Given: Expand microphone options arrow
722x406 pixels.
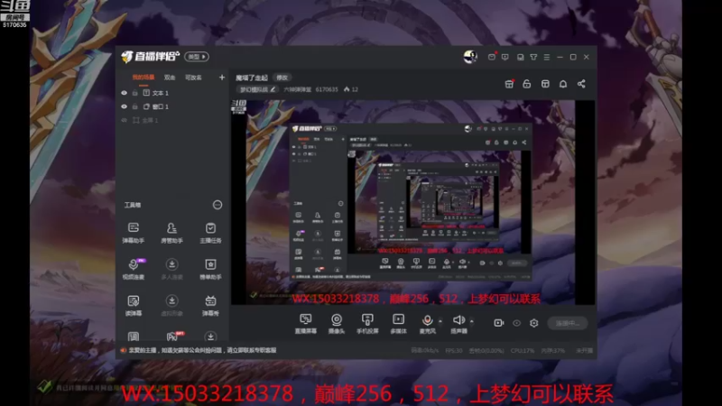Looking at the screenshot, I should pos(440,321).
